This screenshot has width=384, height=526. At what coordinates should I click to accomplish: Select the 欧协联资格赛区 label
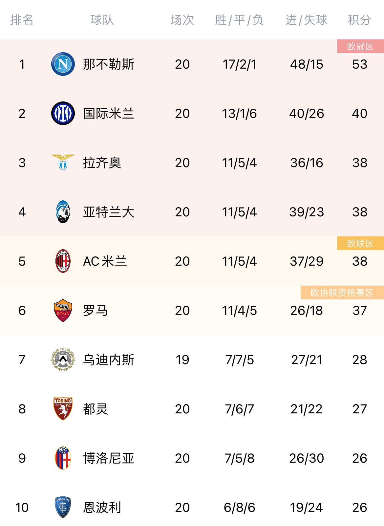(342, 293)
